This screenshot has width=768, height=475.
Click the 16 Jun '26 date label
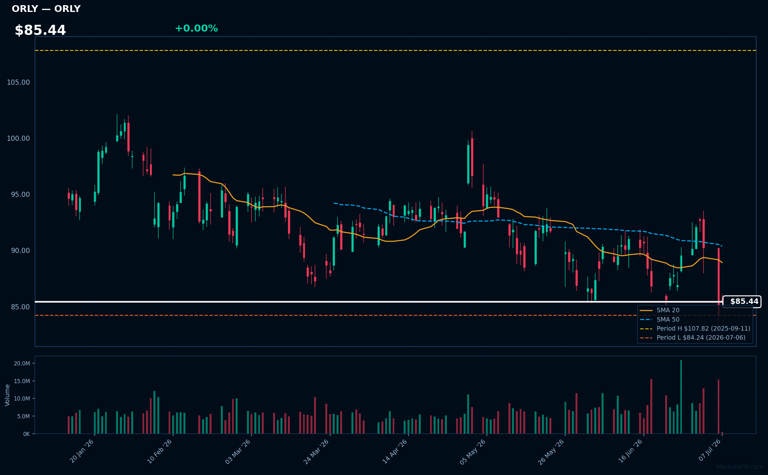tap(631, 451)
